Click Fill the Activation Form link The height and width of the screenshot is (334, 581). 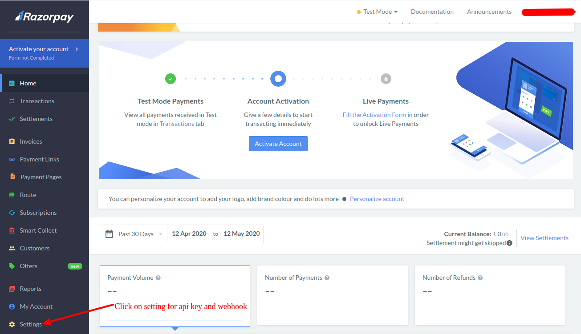pos(374,115)
